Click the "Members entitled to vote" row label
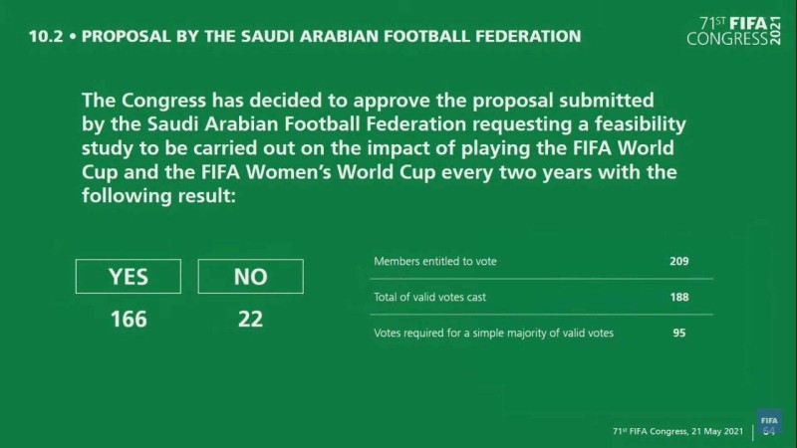This screenshot has width=797, height=448. [434, 262]
